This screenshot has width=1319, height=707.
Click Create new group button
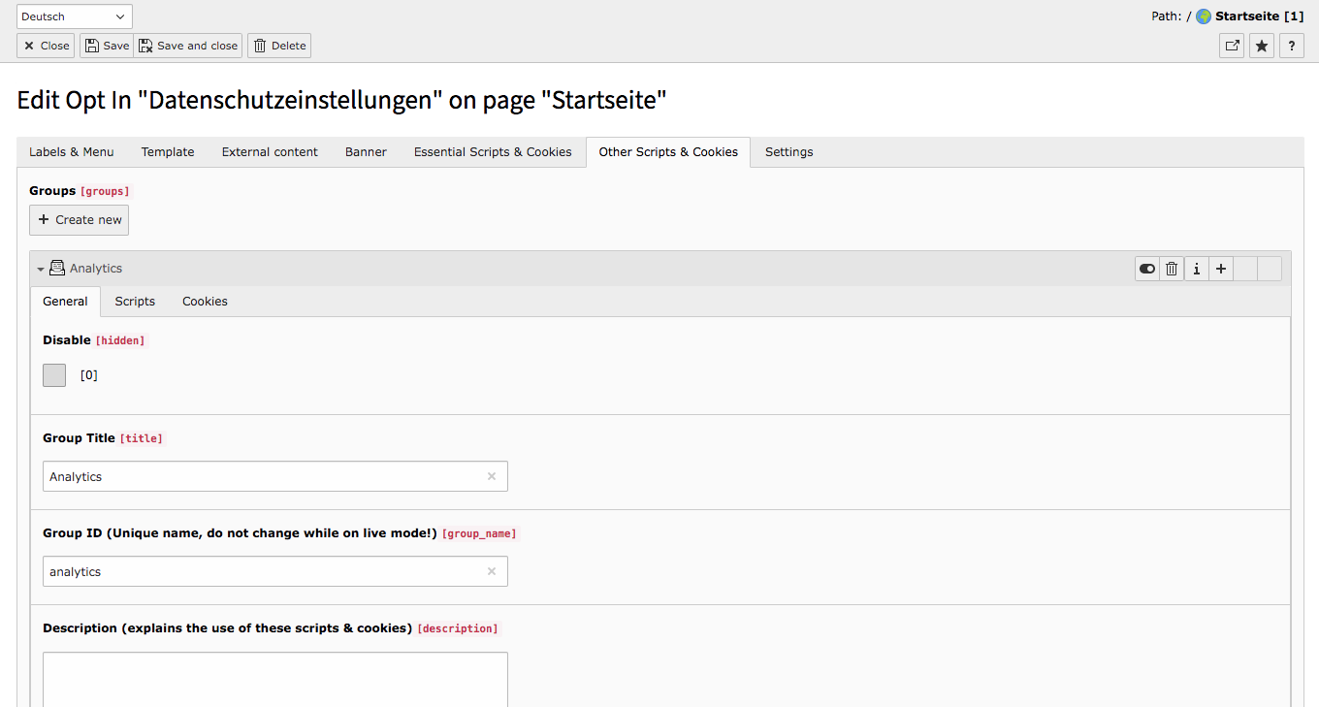[x=80, y=220]
